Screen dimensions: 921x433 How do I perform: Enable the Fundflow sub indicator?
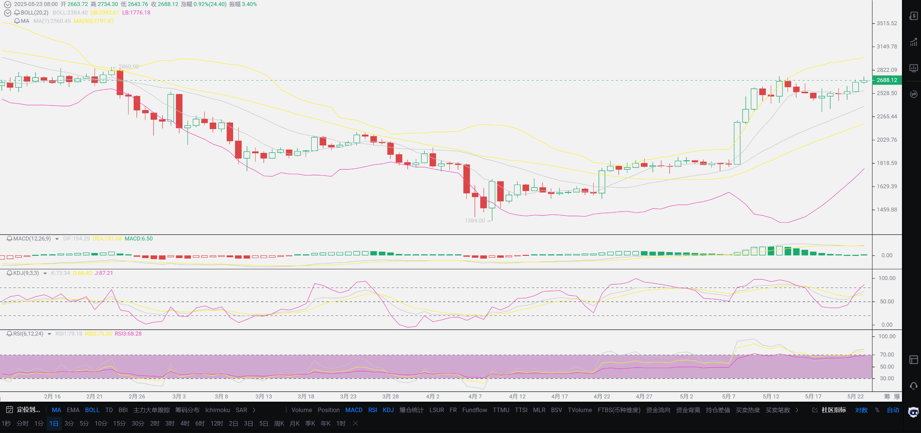click(475, 410)
